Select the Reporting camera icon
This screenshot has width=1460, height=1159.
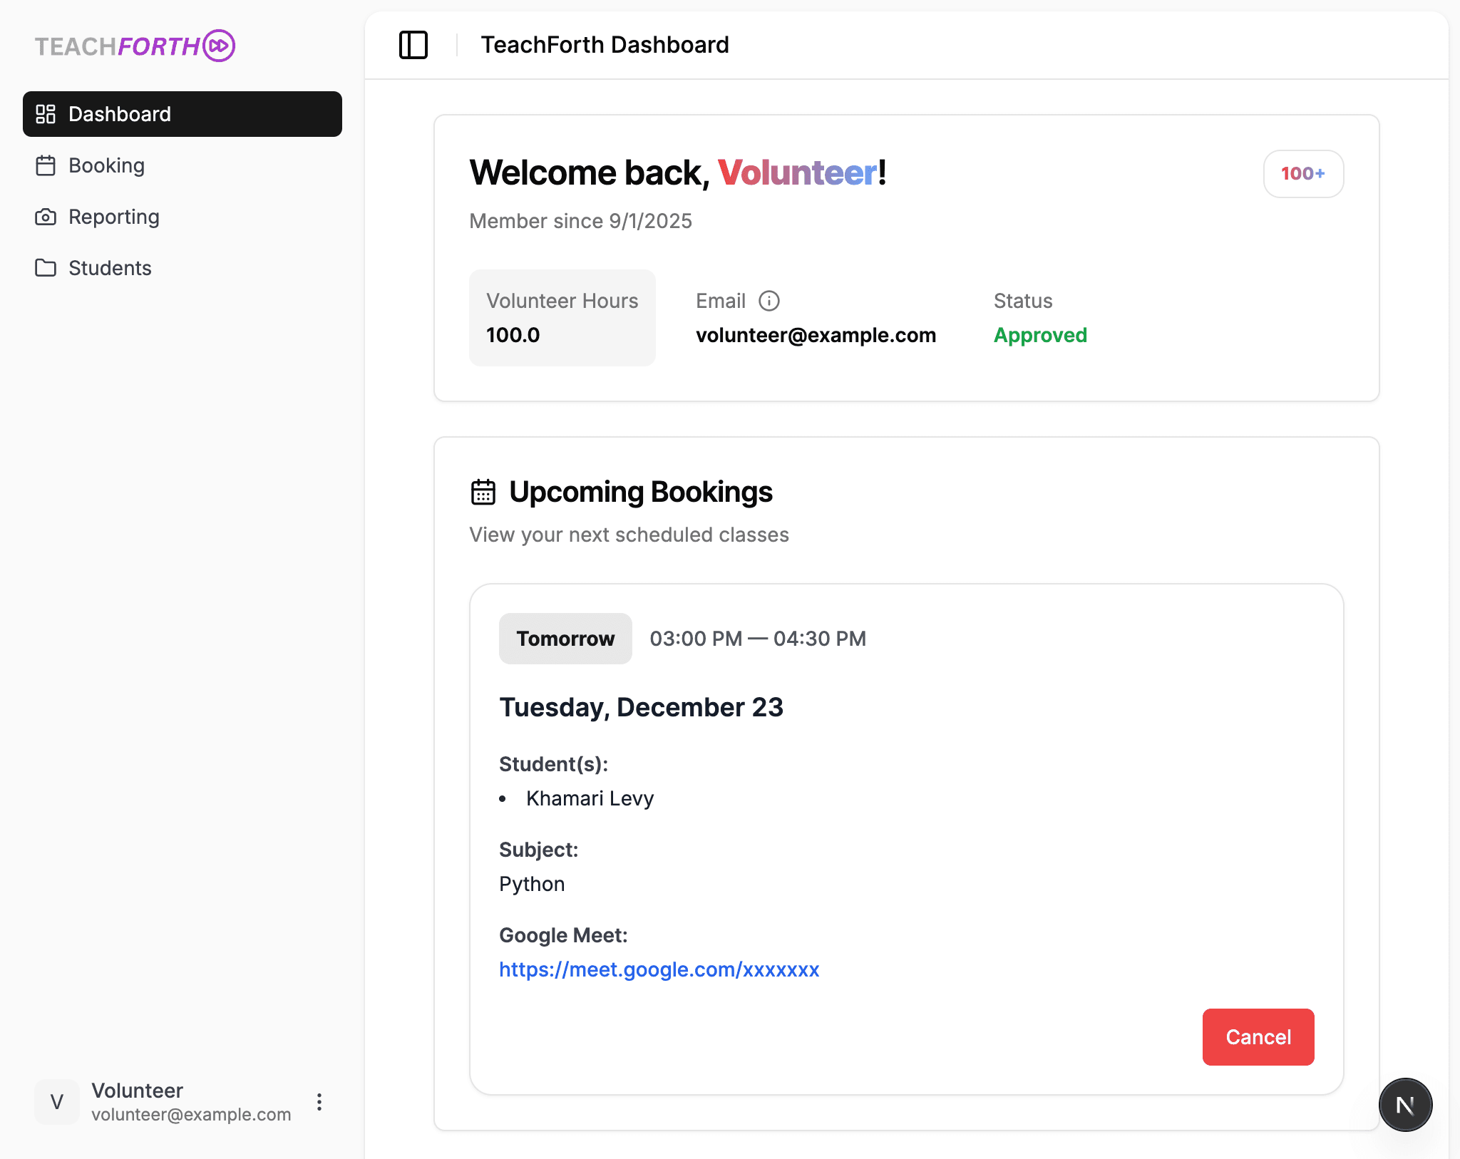tap(46, 217)
